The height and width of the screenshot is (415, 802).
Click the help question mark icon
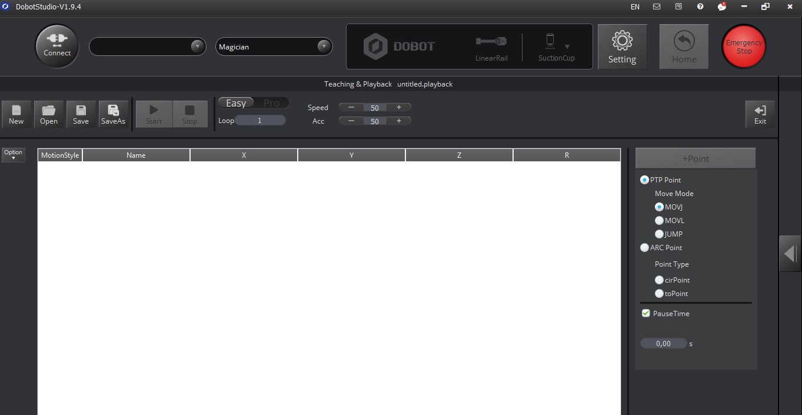tap(700, 7)
